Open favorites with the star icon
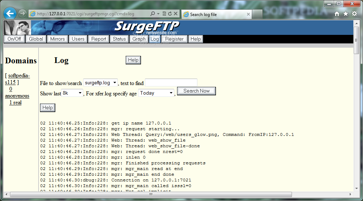 point(346,14)
